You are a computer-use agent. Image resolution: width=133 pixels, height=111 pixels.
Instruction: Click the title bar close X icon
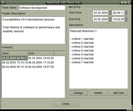(3, 2)
